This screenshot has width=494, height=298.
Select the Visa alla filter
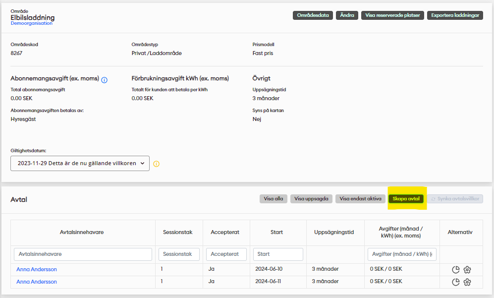274,199
